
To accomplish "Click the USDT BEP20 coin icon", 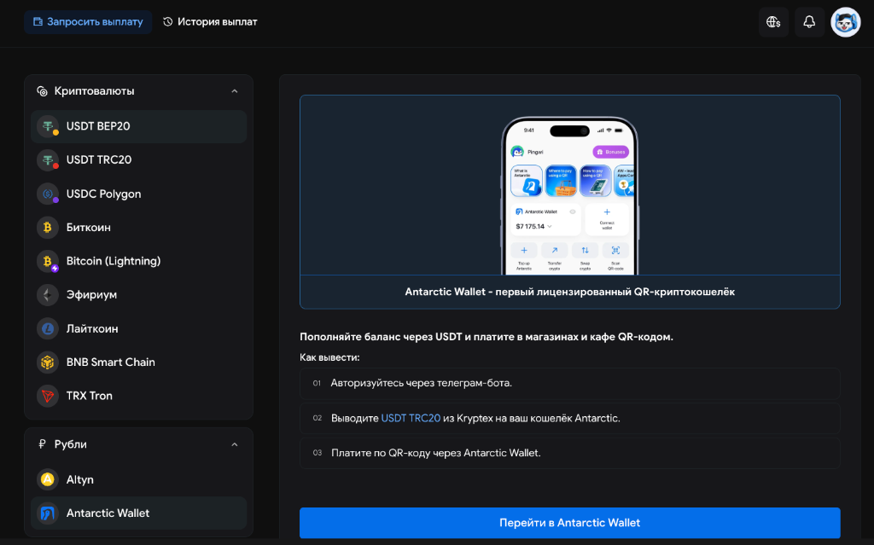I will (x=48, y=126).
